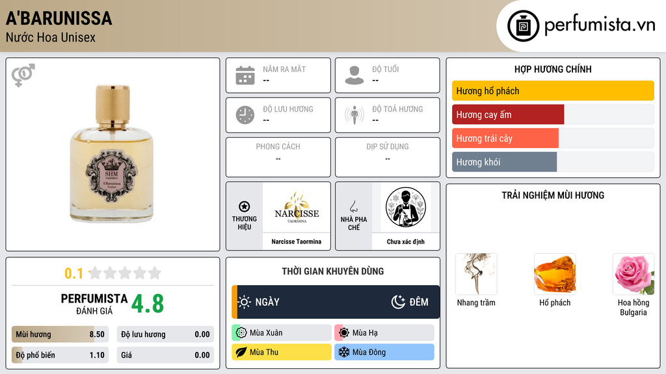Click the calendar icon beside Năm ra mắt
This screenshot has height=374, width=666.
pos(245,75)
